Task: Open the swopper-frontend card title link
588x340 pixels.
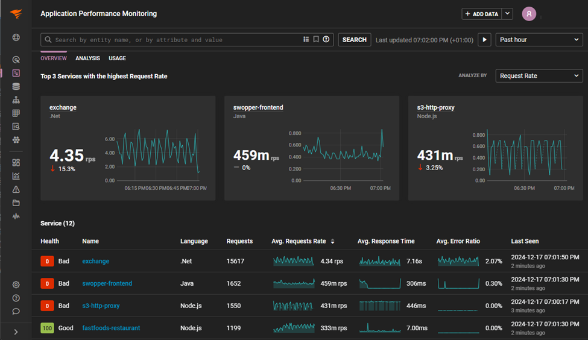Action: (x=258, y=107)
